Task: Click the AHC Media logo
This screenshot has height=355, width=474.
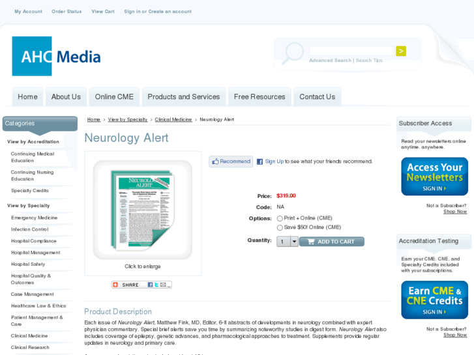Action: (x=56, y=56)
